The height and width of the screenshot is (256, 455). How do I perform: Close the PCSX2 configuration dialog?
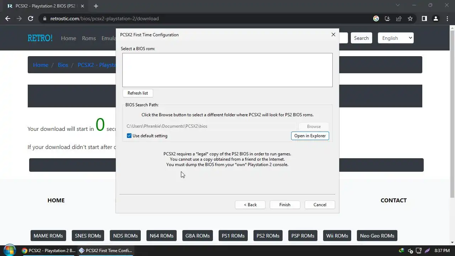(x=333, y=34)
